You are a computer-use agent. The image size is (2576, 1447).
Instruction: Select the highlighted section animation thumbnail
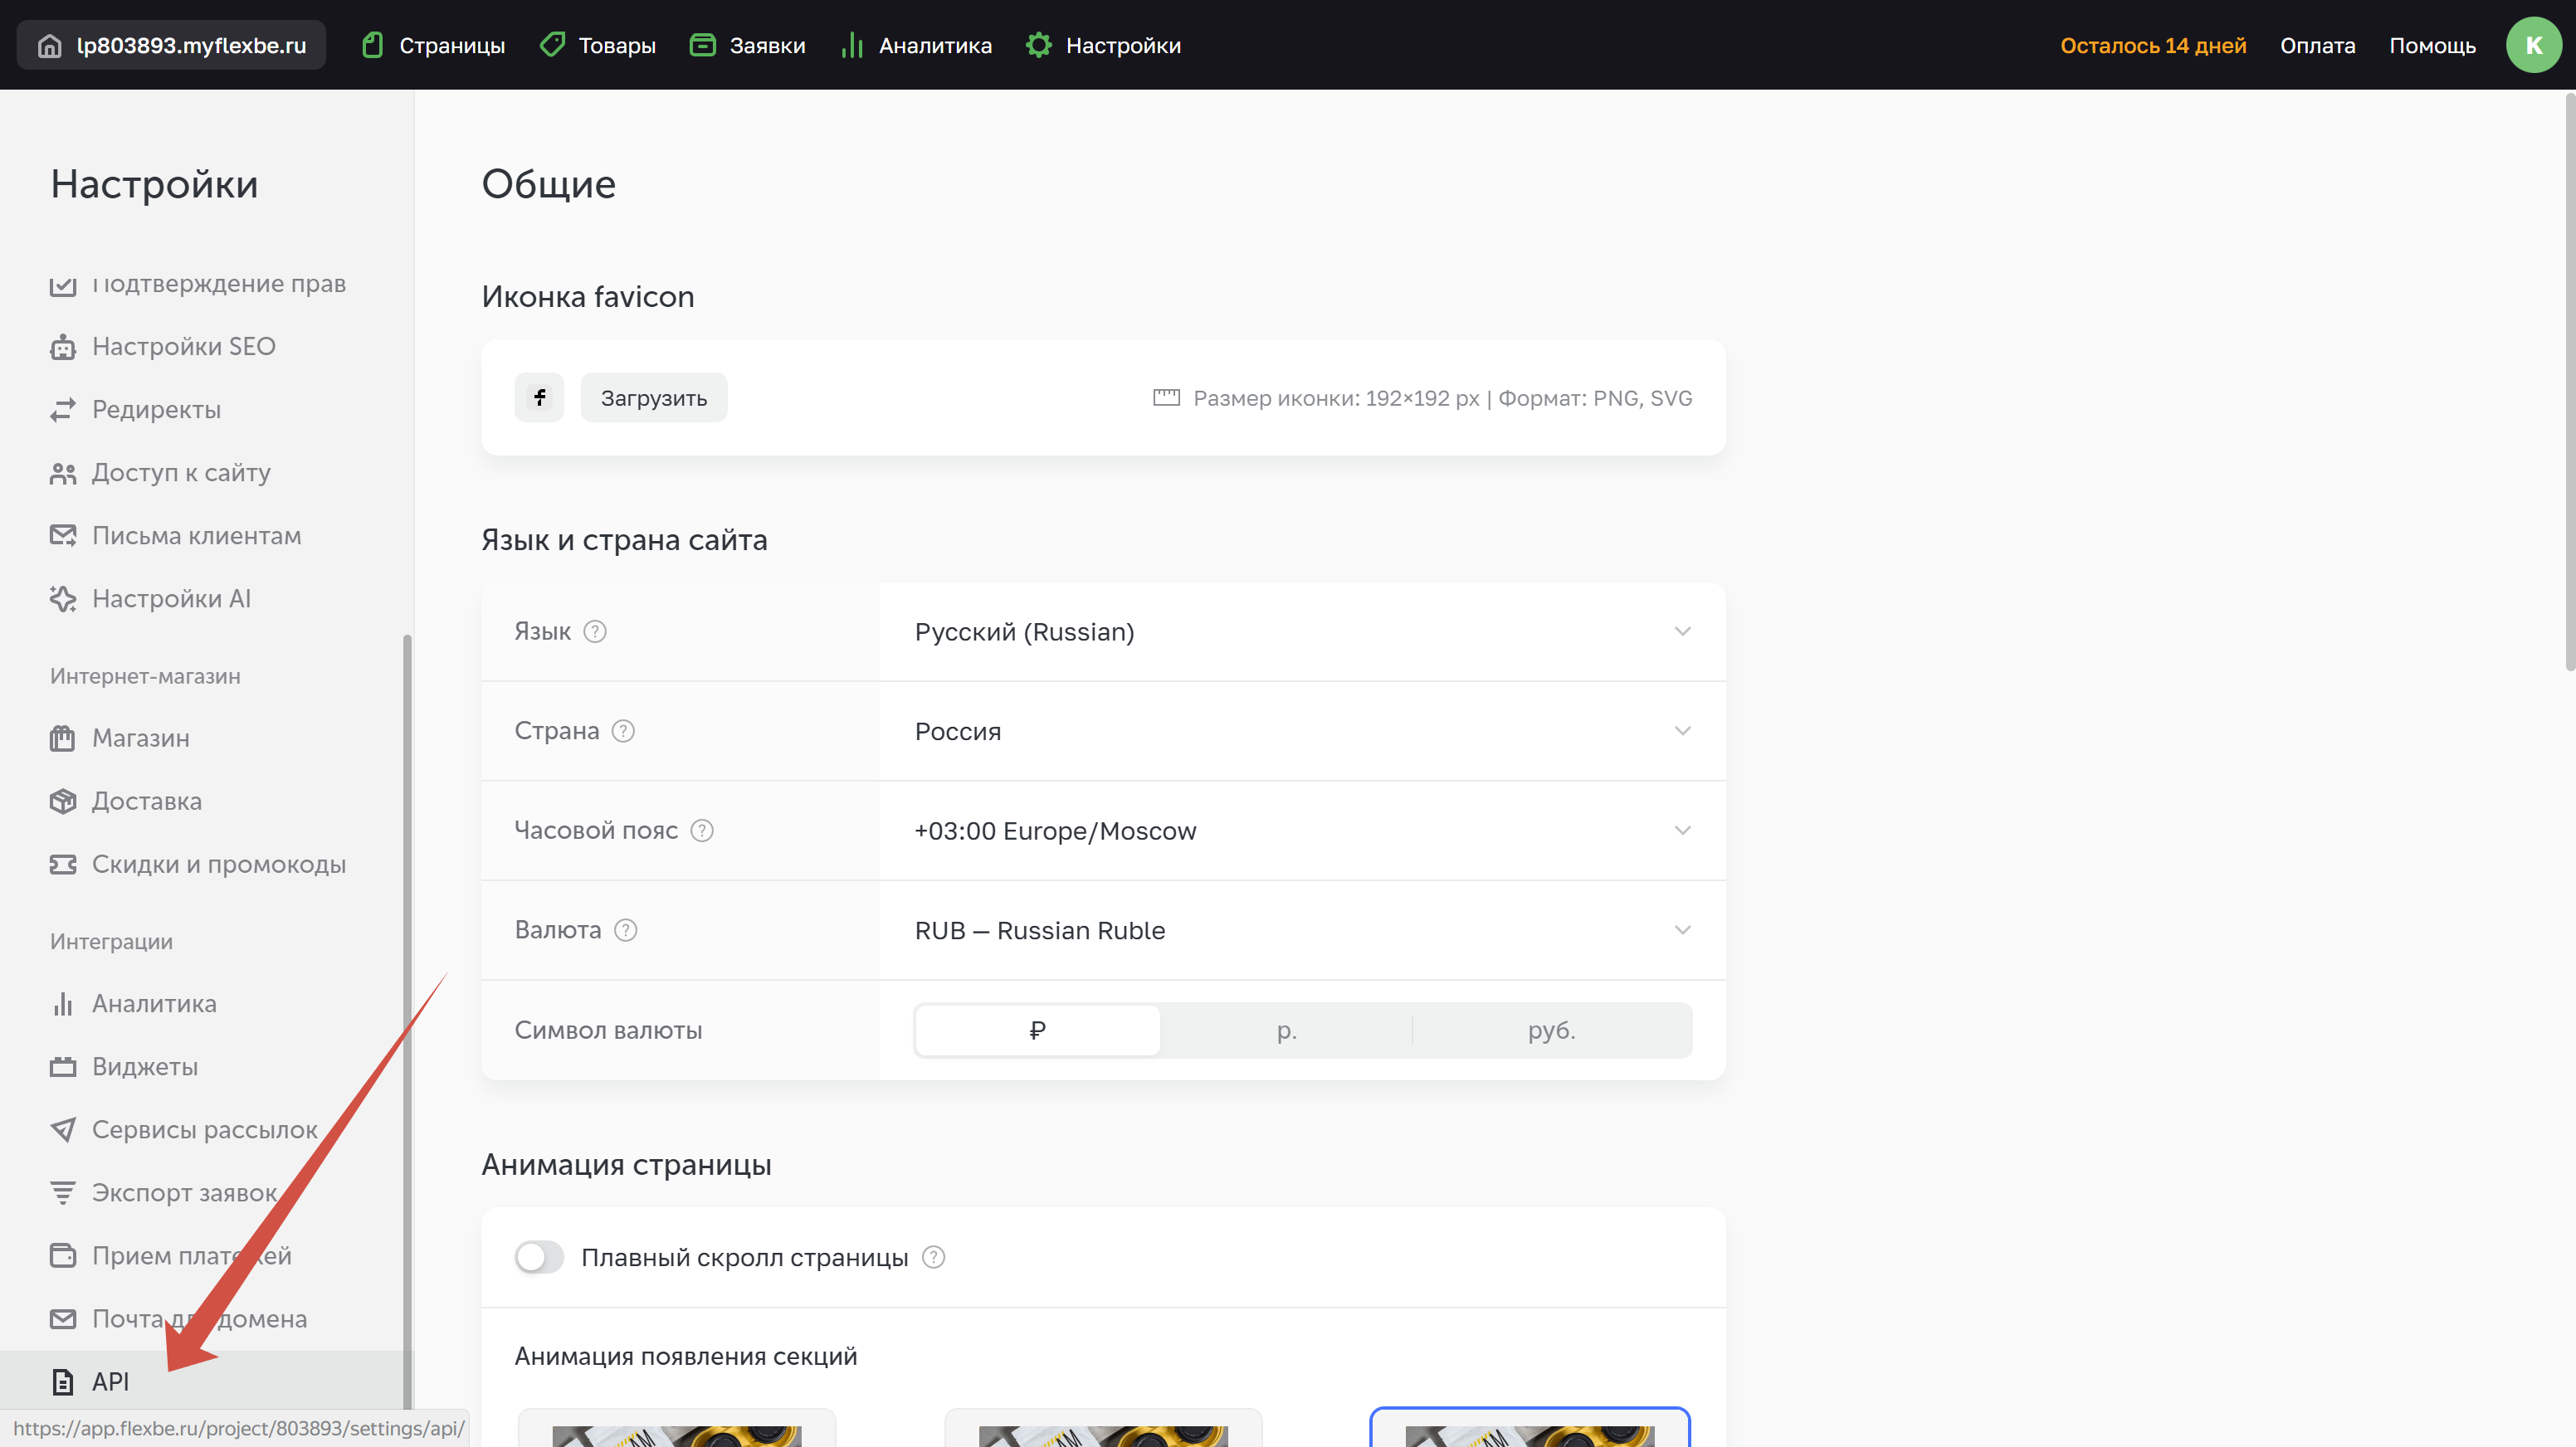pos(1529,1430)
